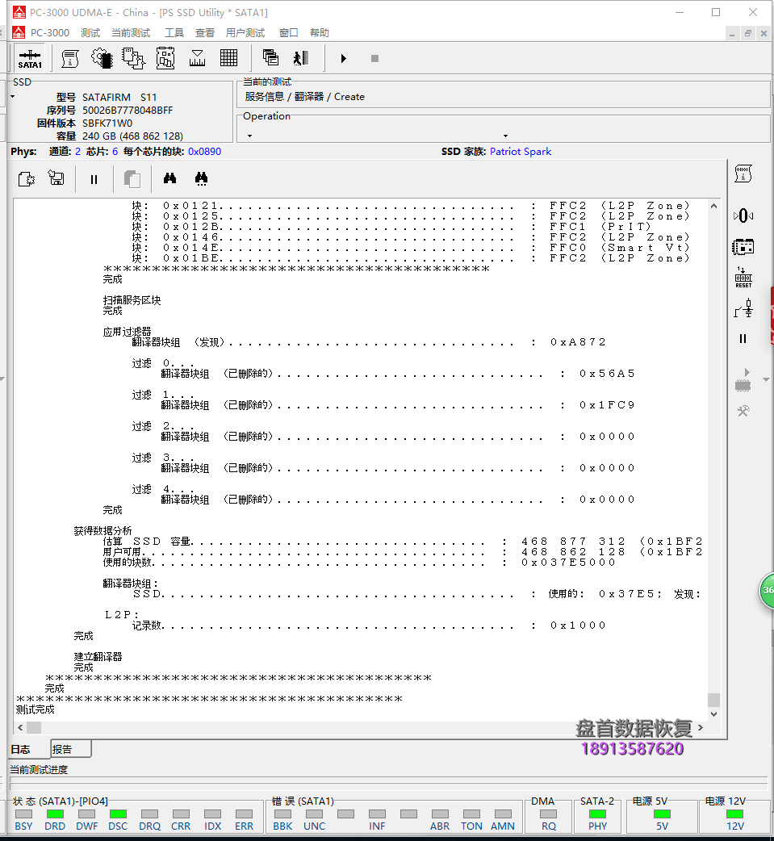Click the log horizontal scrollbar left arrow
Viewport: 774px width, 841px height.
[x=20, y=728]
